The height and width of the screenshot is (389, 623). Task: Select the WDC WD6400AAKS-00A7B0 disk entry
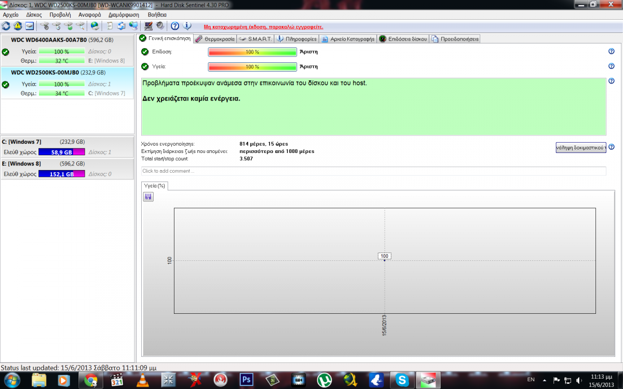(67, 50)
